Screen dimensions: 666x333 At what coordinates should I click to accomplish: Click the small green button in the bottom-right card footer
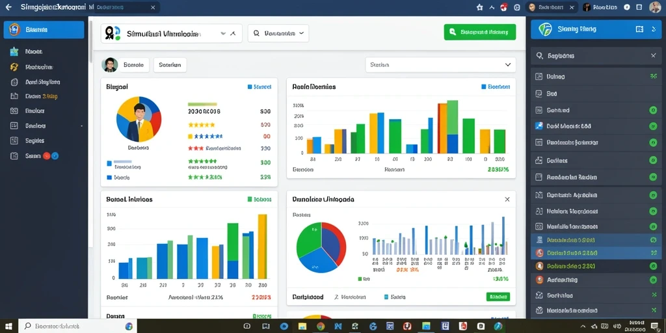tap(498, 297)
